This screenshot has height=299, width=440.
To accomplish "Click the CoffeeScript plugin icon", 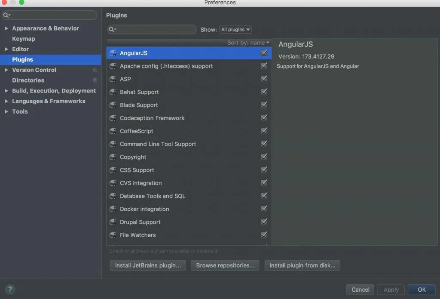I will coord(113,131).
